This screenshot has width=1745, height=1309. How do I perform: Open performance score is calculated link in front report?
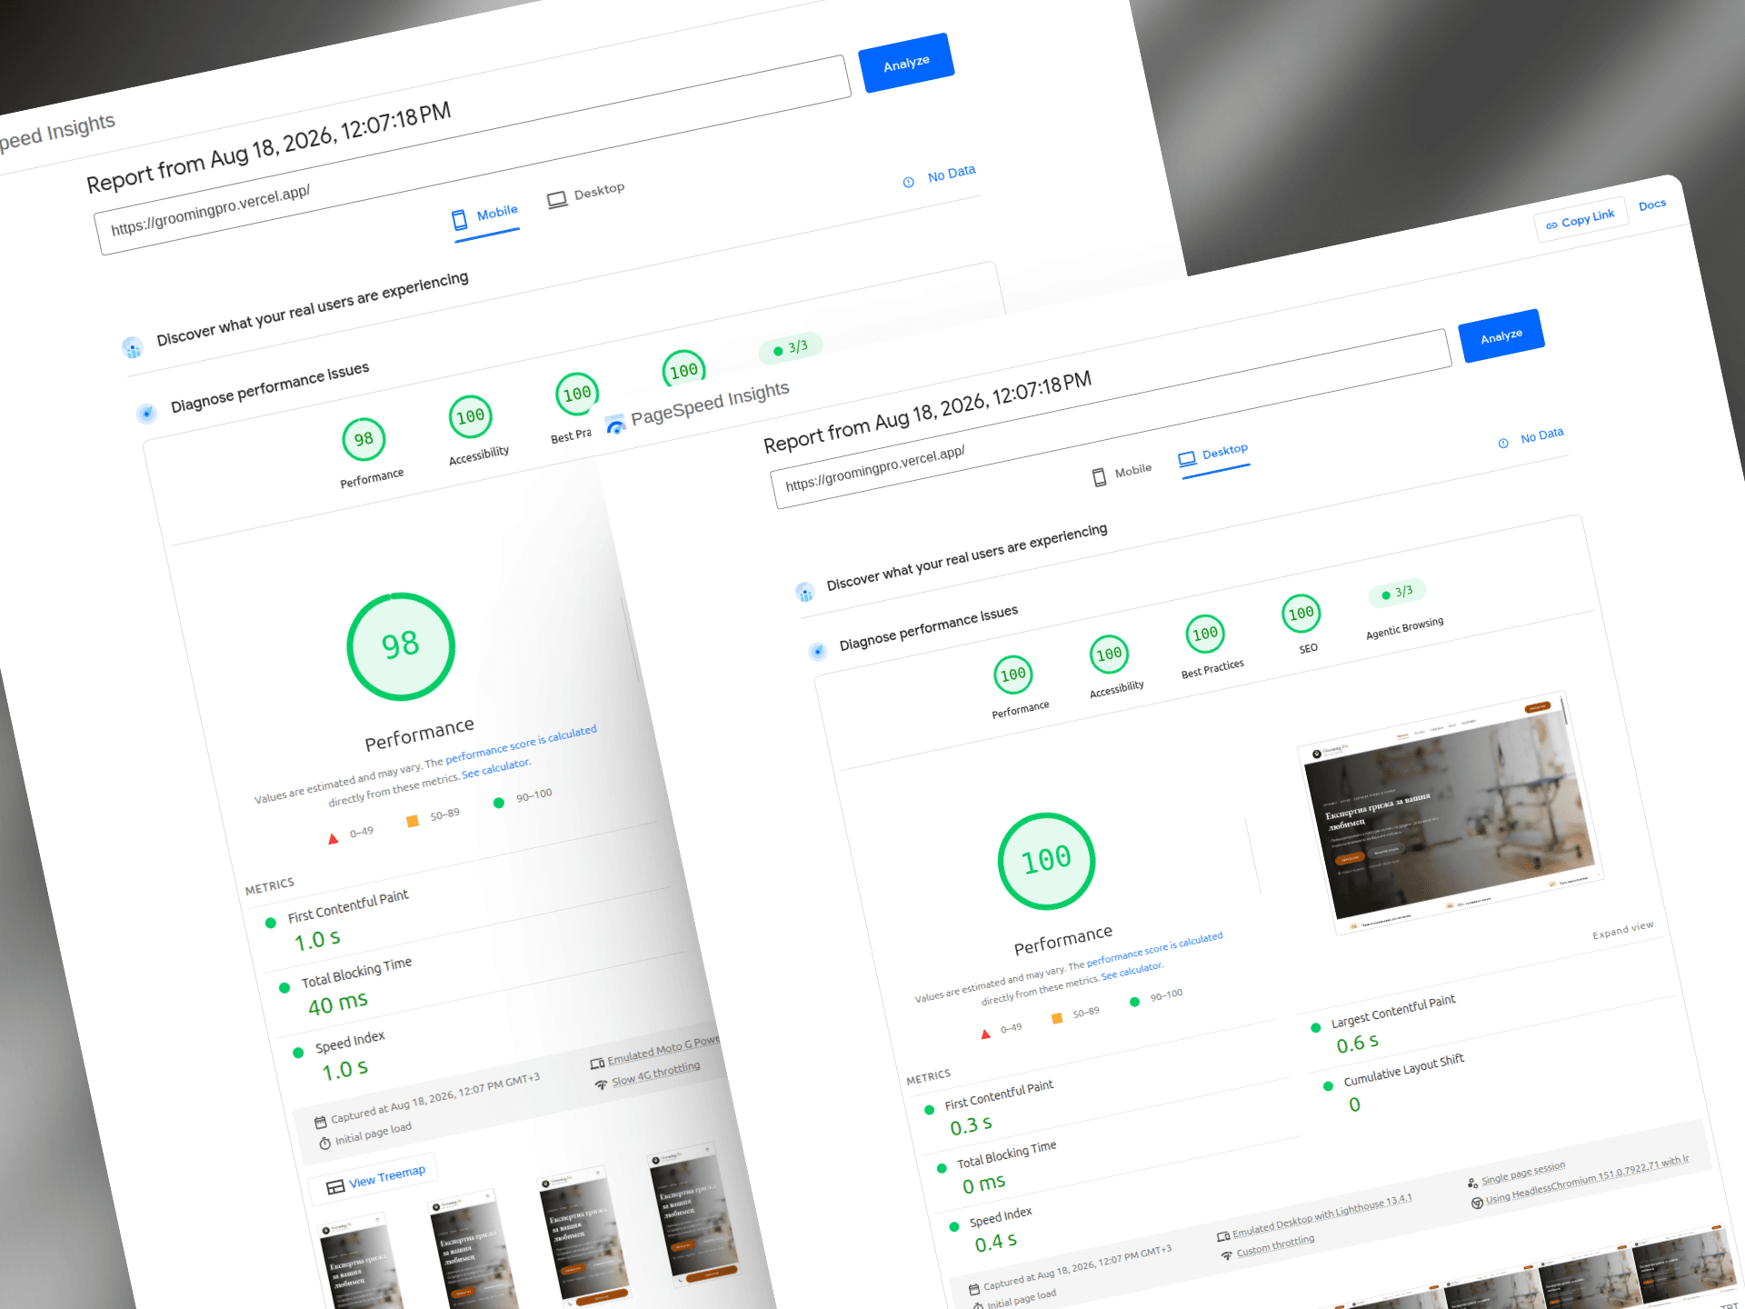tap(1154, 949)
